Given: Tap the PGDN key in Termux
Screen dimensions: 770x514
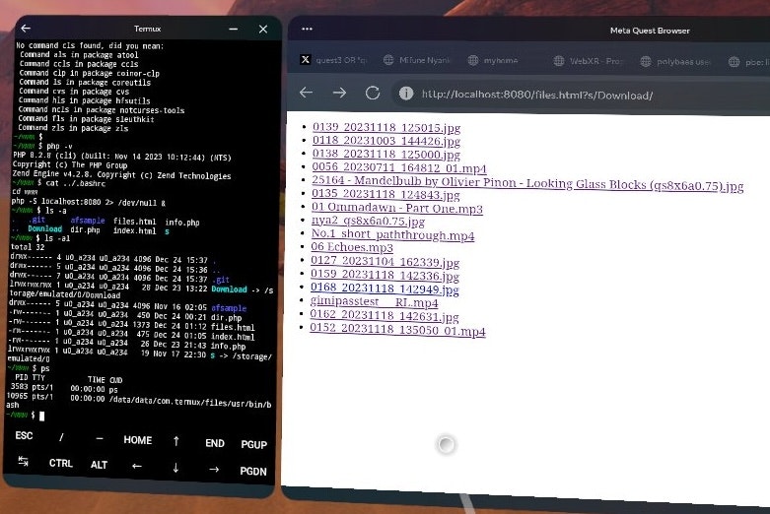Looking at the screenshot, I should pos(253,471).
